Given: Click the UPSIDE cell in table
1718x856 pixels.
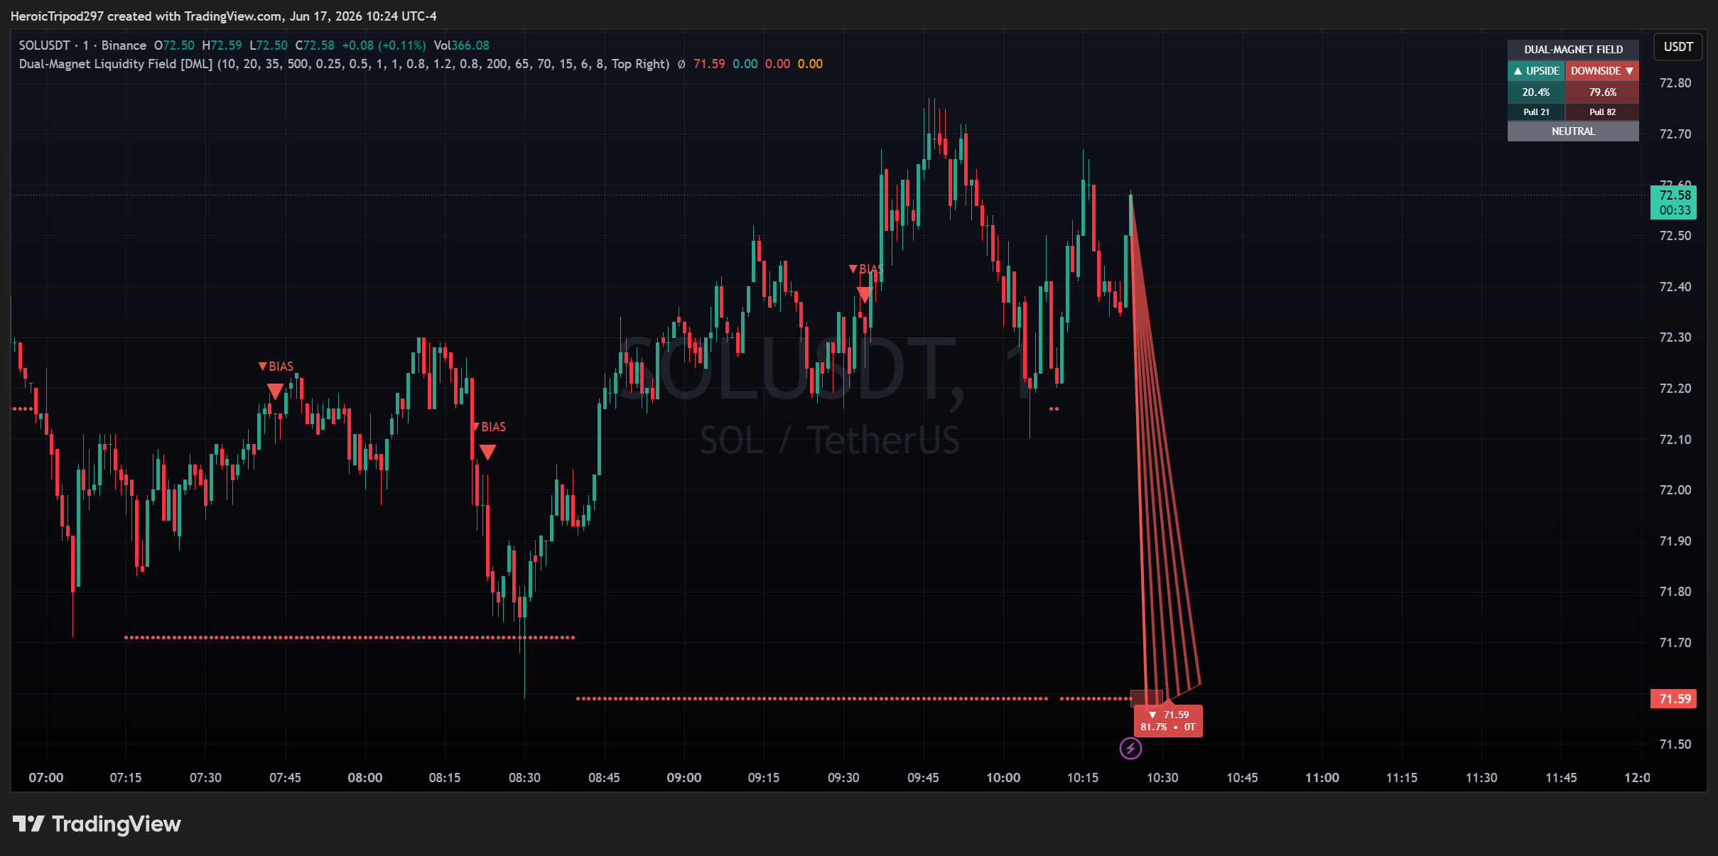Looking at the screenshot, I should (1536, 71).
